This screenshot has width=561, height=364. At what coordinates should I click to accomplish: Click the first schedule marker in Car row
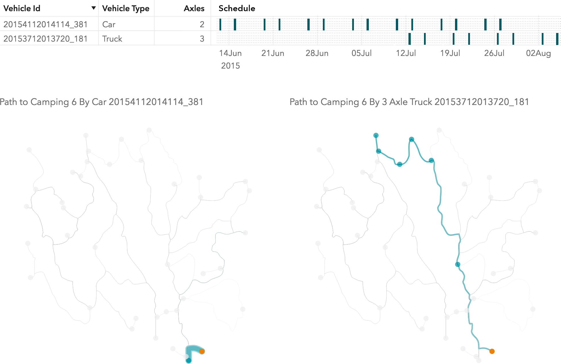(x=220, y=24)
